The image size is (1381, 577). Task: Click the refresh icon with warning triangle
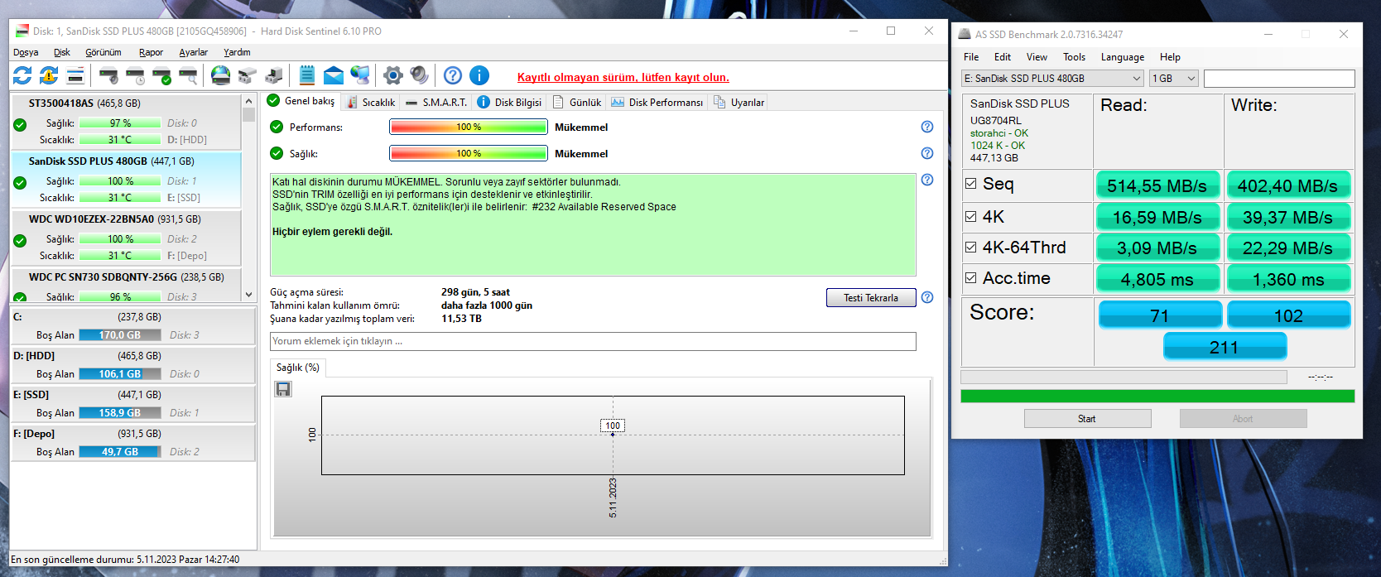(x=49, y=75)
